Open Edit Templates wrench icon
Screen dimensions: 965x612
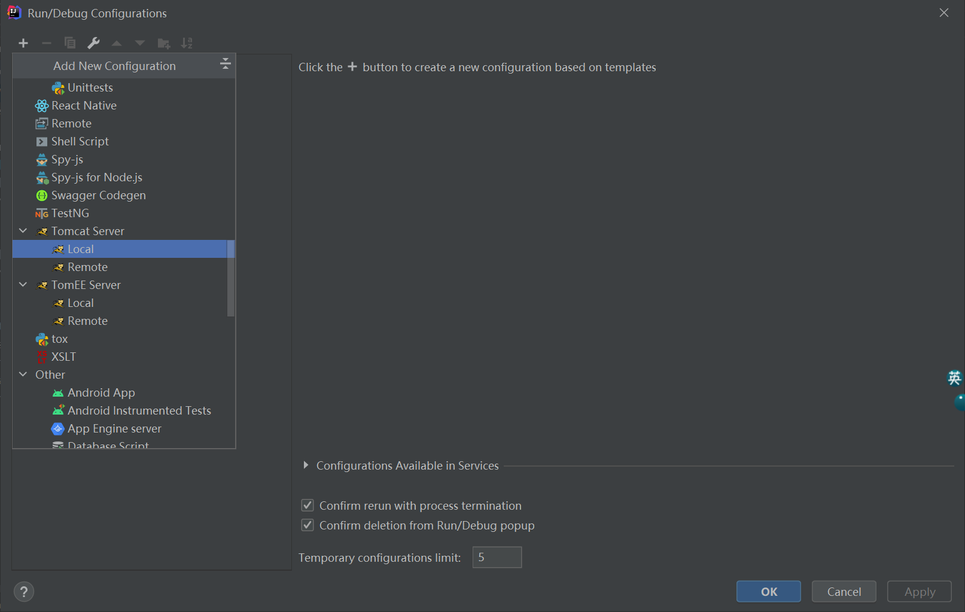(x=93, y=43)
